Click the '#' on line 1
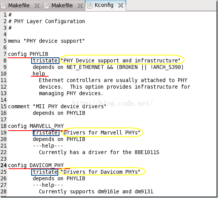This screenshot has height=198, width=218. [x=10, y=15]
